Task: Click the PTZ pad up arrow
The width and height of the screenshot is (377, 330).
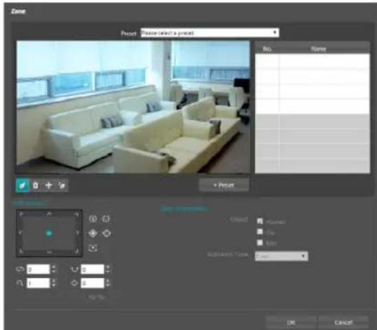Action: click(x=49, y=214)
